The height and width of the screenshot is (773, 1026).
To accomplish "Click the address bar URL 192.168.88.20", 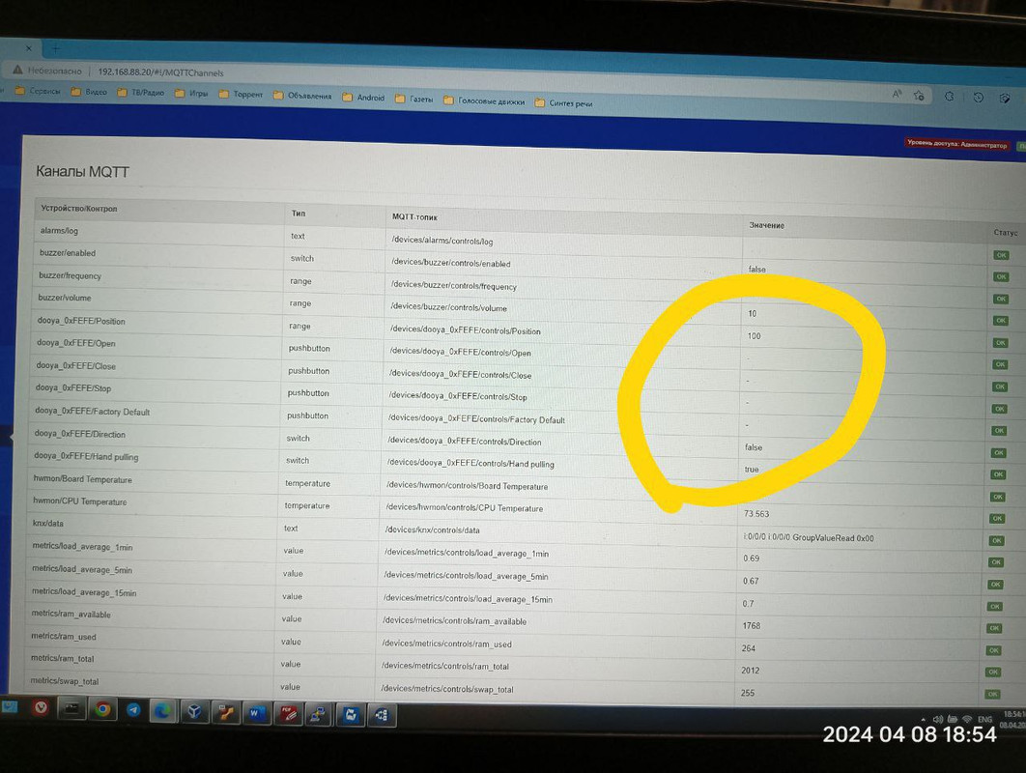I will 161,72.
